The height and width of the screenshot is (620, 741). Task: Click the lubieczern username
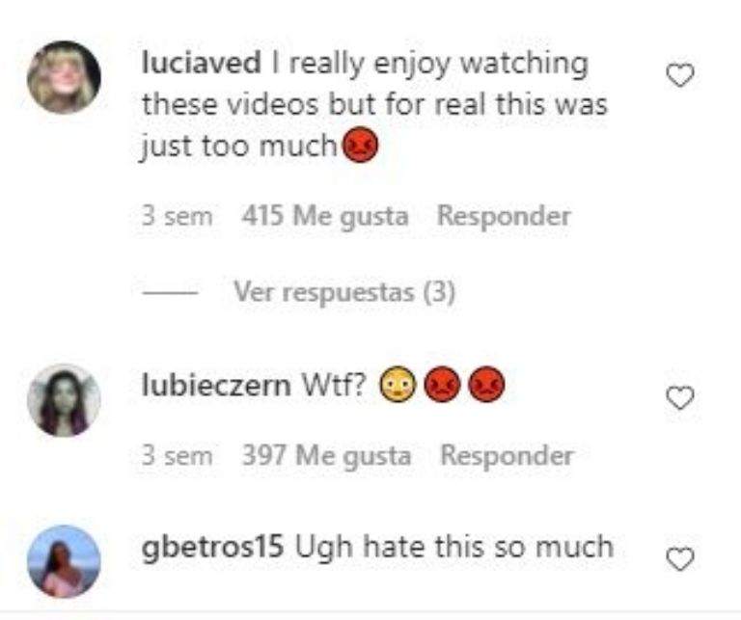pyautogui.click(x=216, y=385)
